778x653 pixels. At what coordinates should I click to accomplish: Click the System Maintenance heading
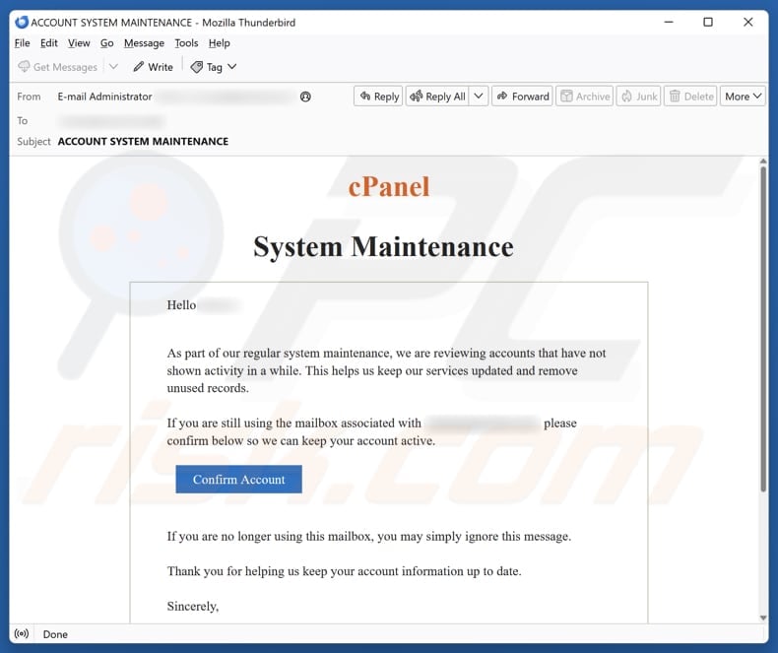383,246
